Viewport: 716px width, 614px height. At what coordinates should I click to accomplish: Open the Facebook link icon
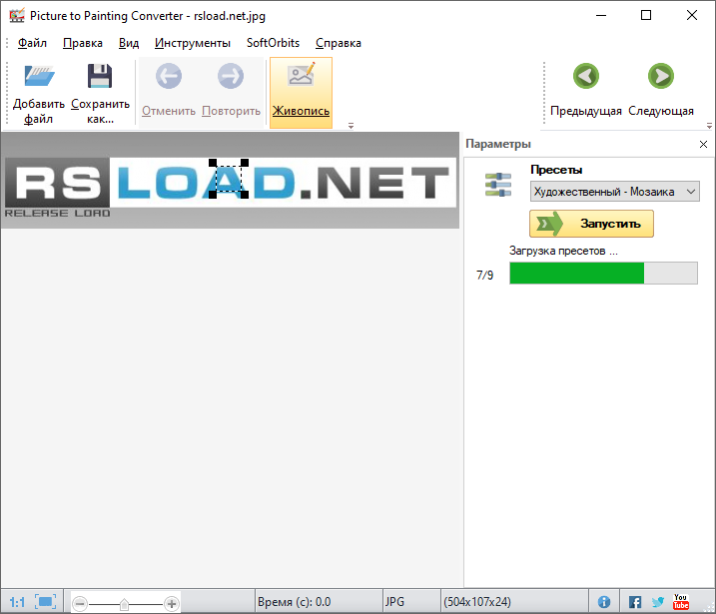[x=635, y=602]
